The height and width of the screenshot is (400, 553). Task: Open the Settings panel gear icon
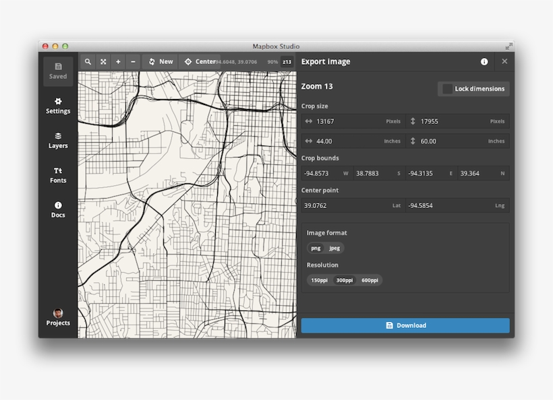click(57, 106)
